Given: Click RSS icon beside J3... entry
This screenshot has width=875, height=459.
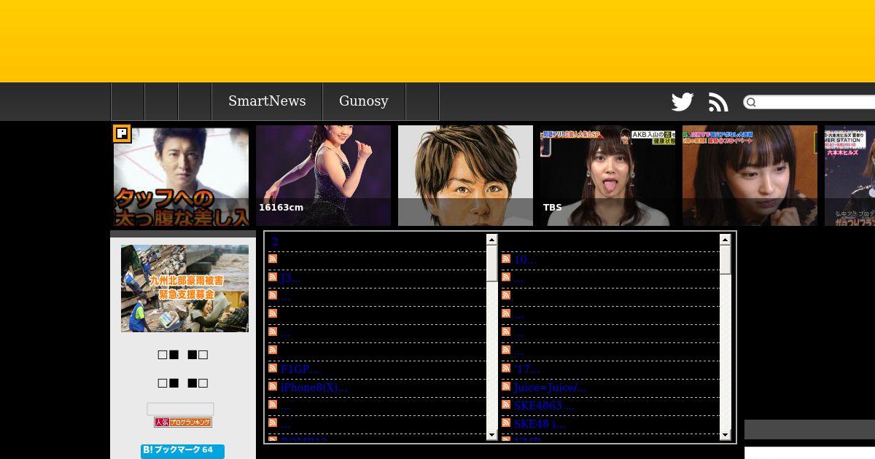Looking at the screenshot, I should (273, 277).
